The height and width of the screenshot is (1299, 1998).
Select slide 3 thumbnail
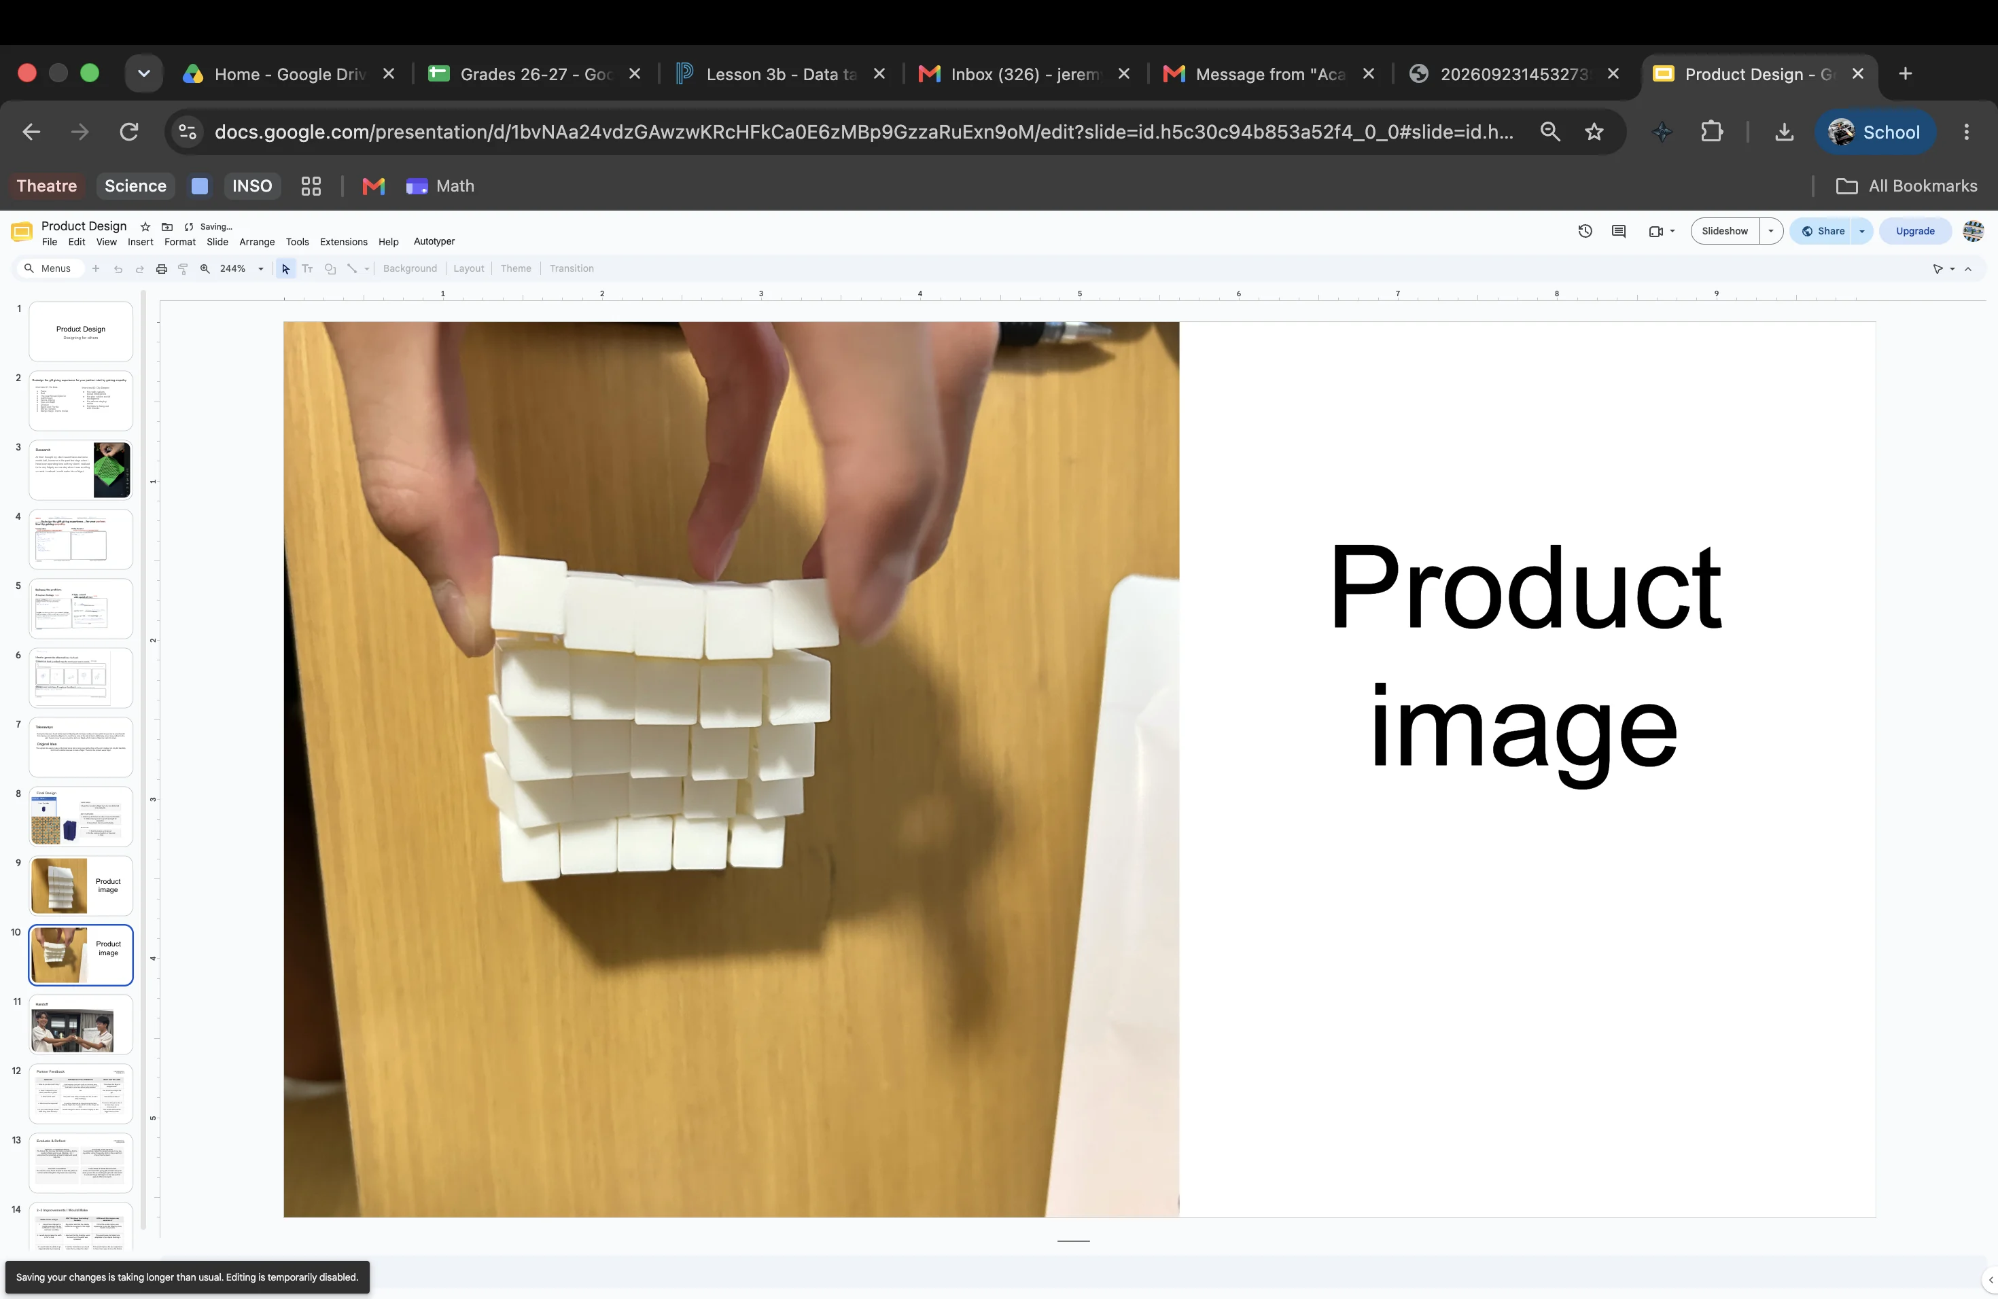[x=81, y=470]
